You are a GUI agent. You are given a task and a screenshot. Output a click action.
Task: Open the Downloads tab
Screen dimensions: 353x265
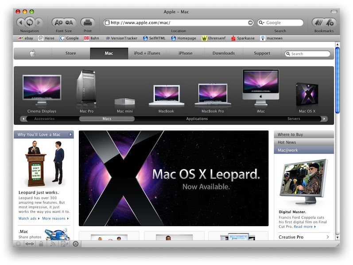pos(224,53)
